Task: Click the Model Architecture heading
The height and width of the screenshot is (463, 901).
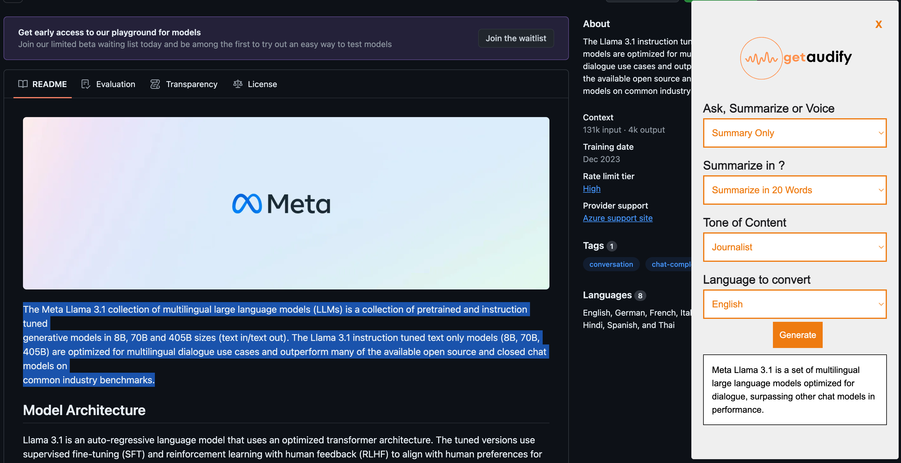Action: (x=84, y=410)
